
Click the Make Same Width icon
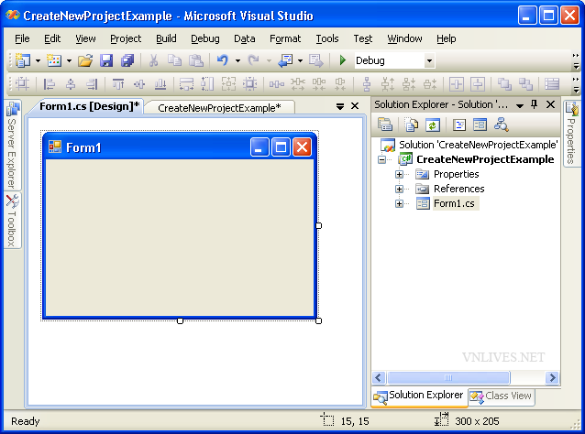pos(186,84)
